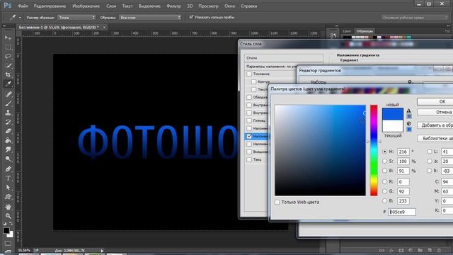Toggle the Показать кольцо пробы checkbox
The height and width of the screenshot is (255, 453).
pyautogui.click(x=191, y=17)
